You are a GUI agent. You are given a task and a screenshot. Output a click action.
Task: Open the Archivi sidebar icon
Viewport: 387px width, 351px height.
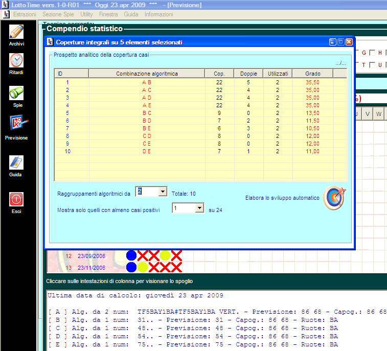(x=16, y=32)
